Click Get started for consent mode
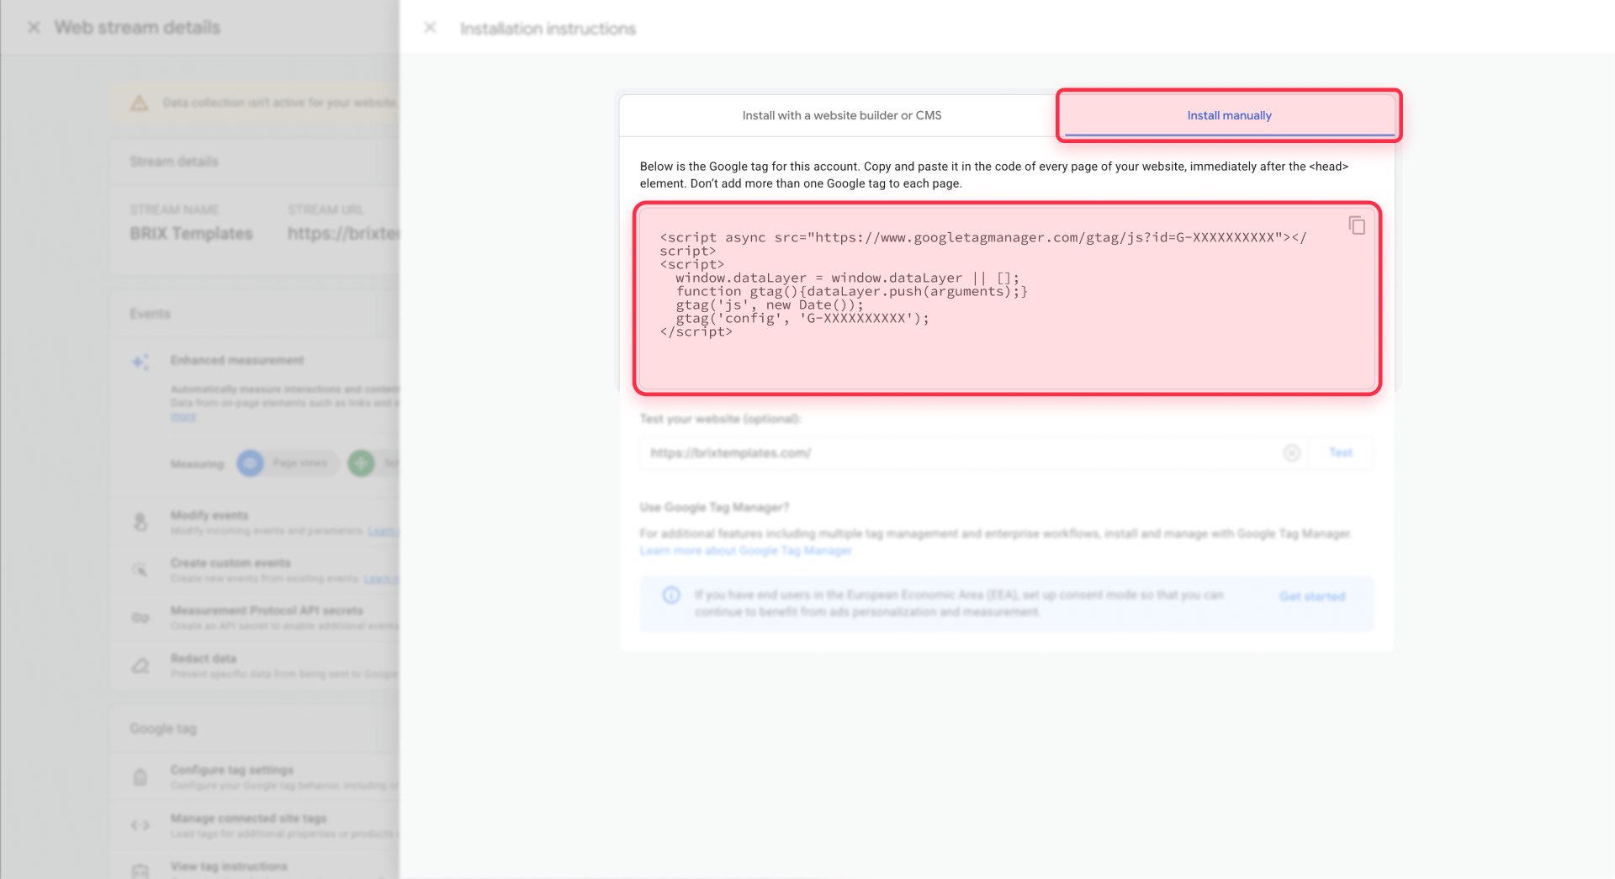 click(x=1312, y=596)
